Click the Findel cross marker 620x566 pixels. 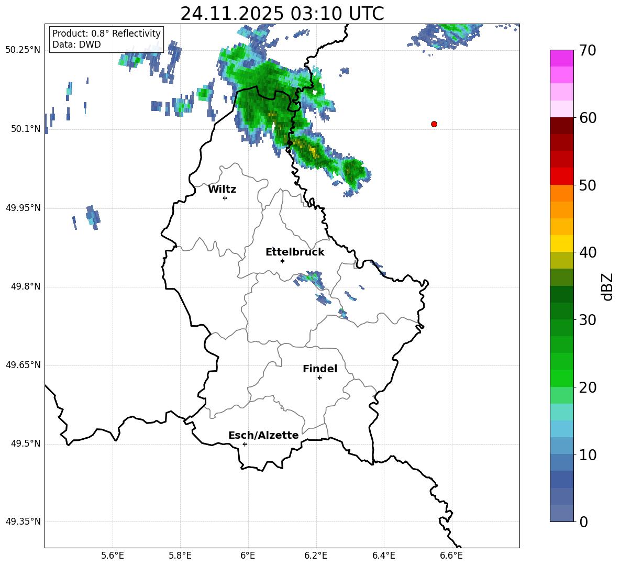pyautogui.click(x=319, y=378)
